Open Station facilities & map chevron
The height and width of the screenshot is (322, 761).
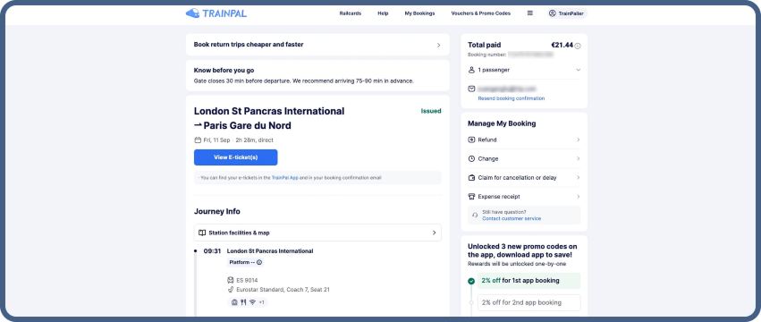coord(435,233)
